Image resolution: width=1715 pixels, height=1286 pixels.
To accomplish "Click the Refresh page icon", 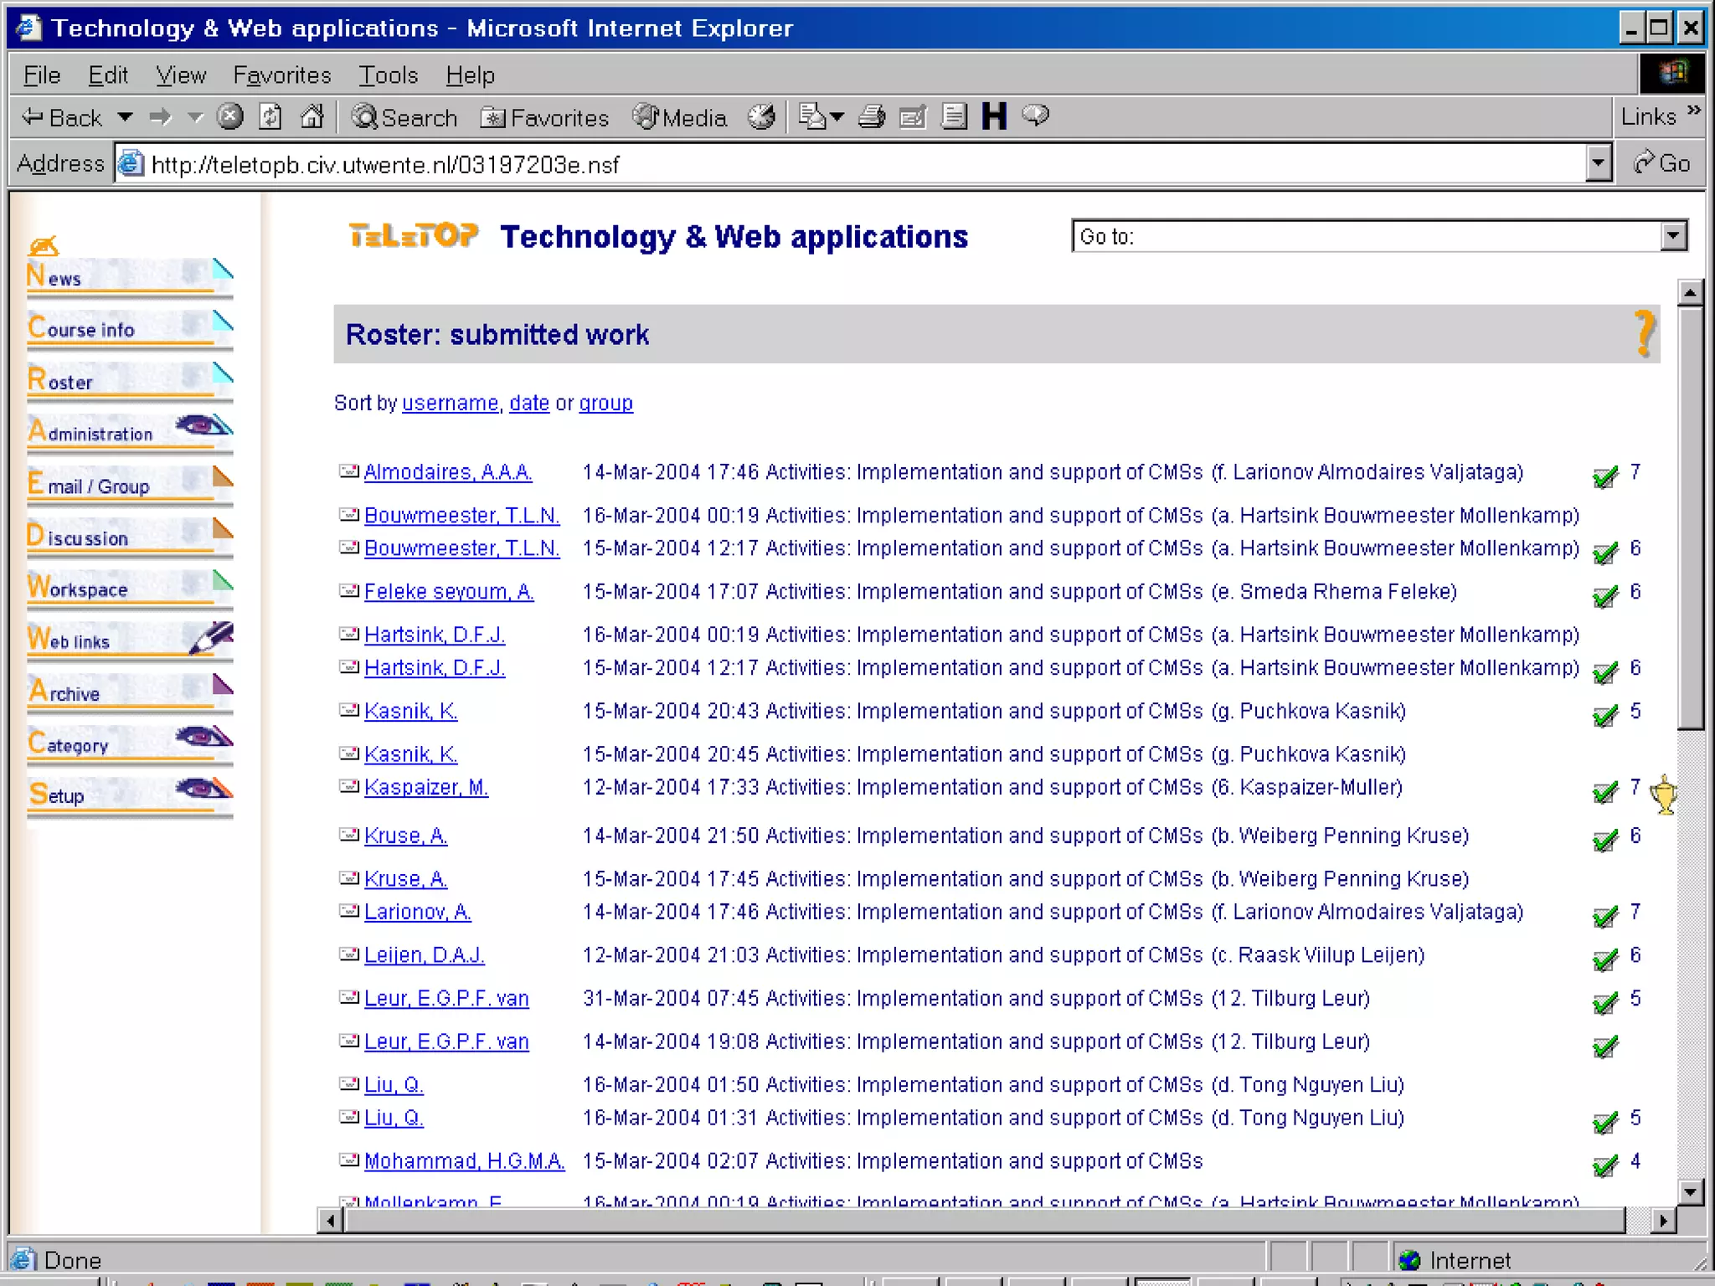I will (x=270, y=116).
